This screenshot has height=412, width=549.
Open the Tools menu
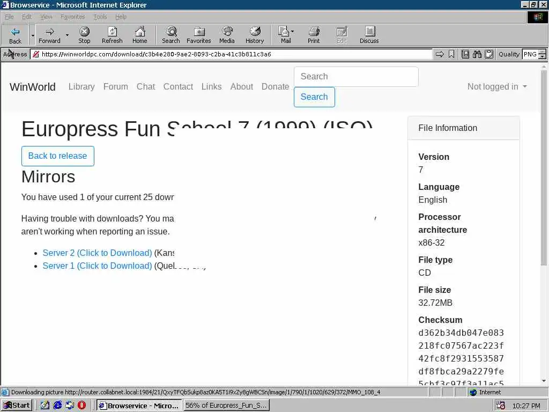click(100, 17)
